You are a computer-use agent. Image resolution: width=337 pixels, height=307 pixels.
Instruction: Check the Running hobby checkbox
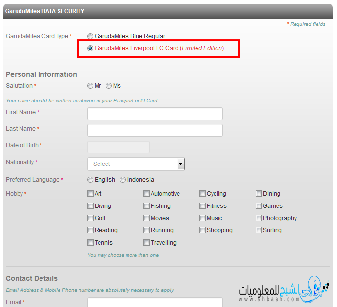tap(147, 230)
